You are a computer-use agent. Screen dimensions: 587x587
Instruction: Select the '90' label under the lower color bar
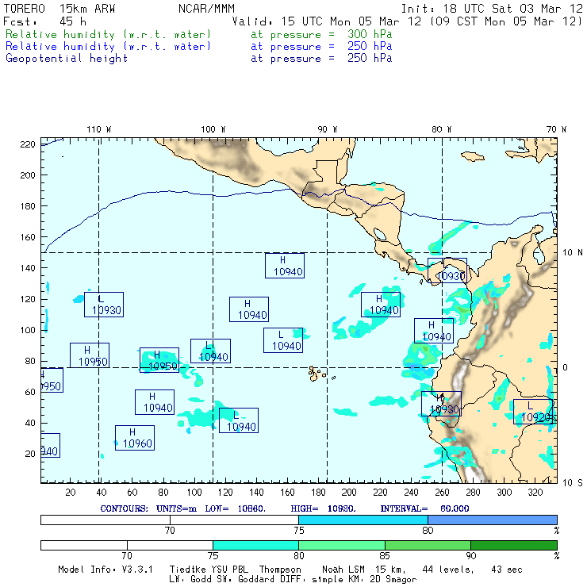coord(471,555)
